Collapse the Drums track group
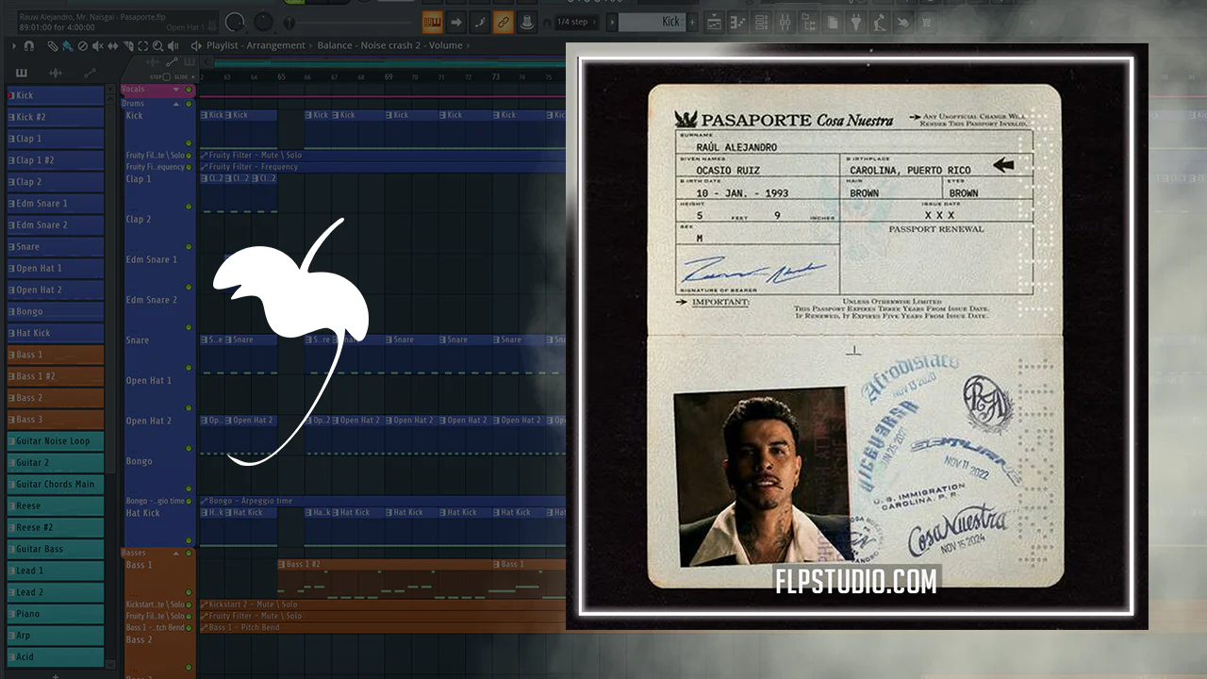Screen dimensions: 1207x679 pyautogui.click(x=176, y=103)
